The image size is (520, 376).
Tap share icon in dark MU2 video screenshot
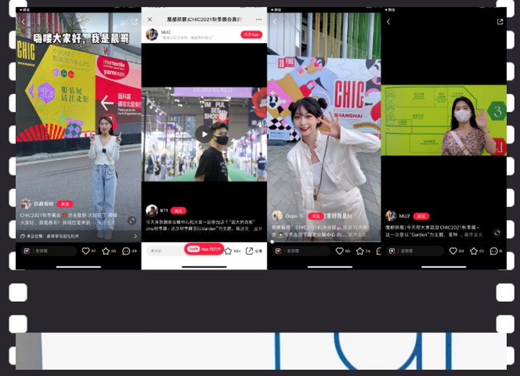pos(500,21)
